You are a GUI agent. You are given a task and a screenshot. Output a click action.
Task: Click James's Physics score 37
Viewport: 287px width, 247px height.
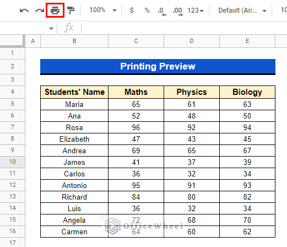pos(192,162)
